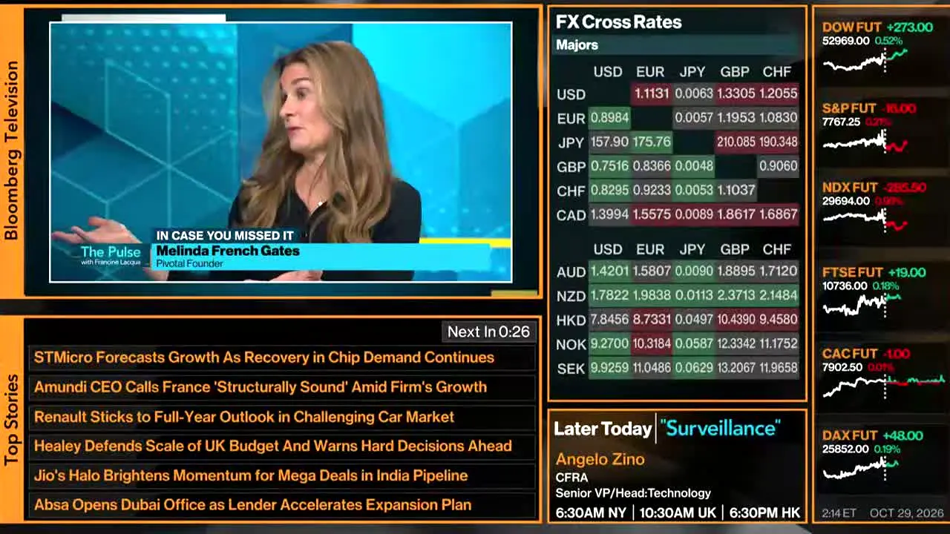Click EUR/USD rate 0.8984

(x=609, y=117)
